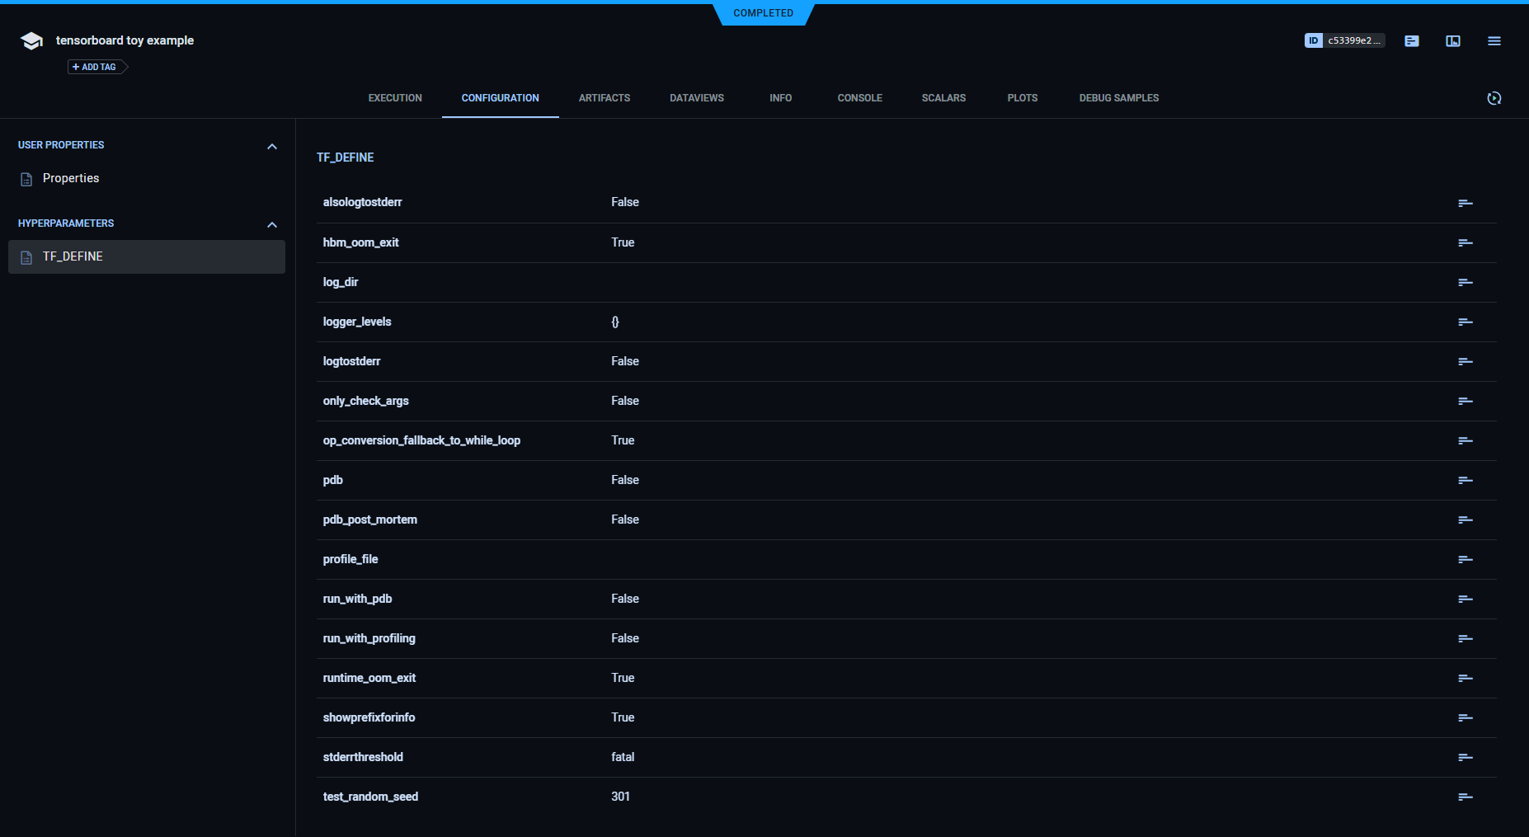Collapse the Hyperparameters section

coord(271,224)
